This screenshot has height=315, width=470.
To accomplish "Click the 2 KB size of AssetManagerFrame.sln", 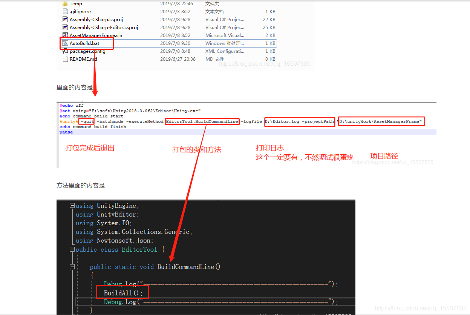I will click(270, 35).
